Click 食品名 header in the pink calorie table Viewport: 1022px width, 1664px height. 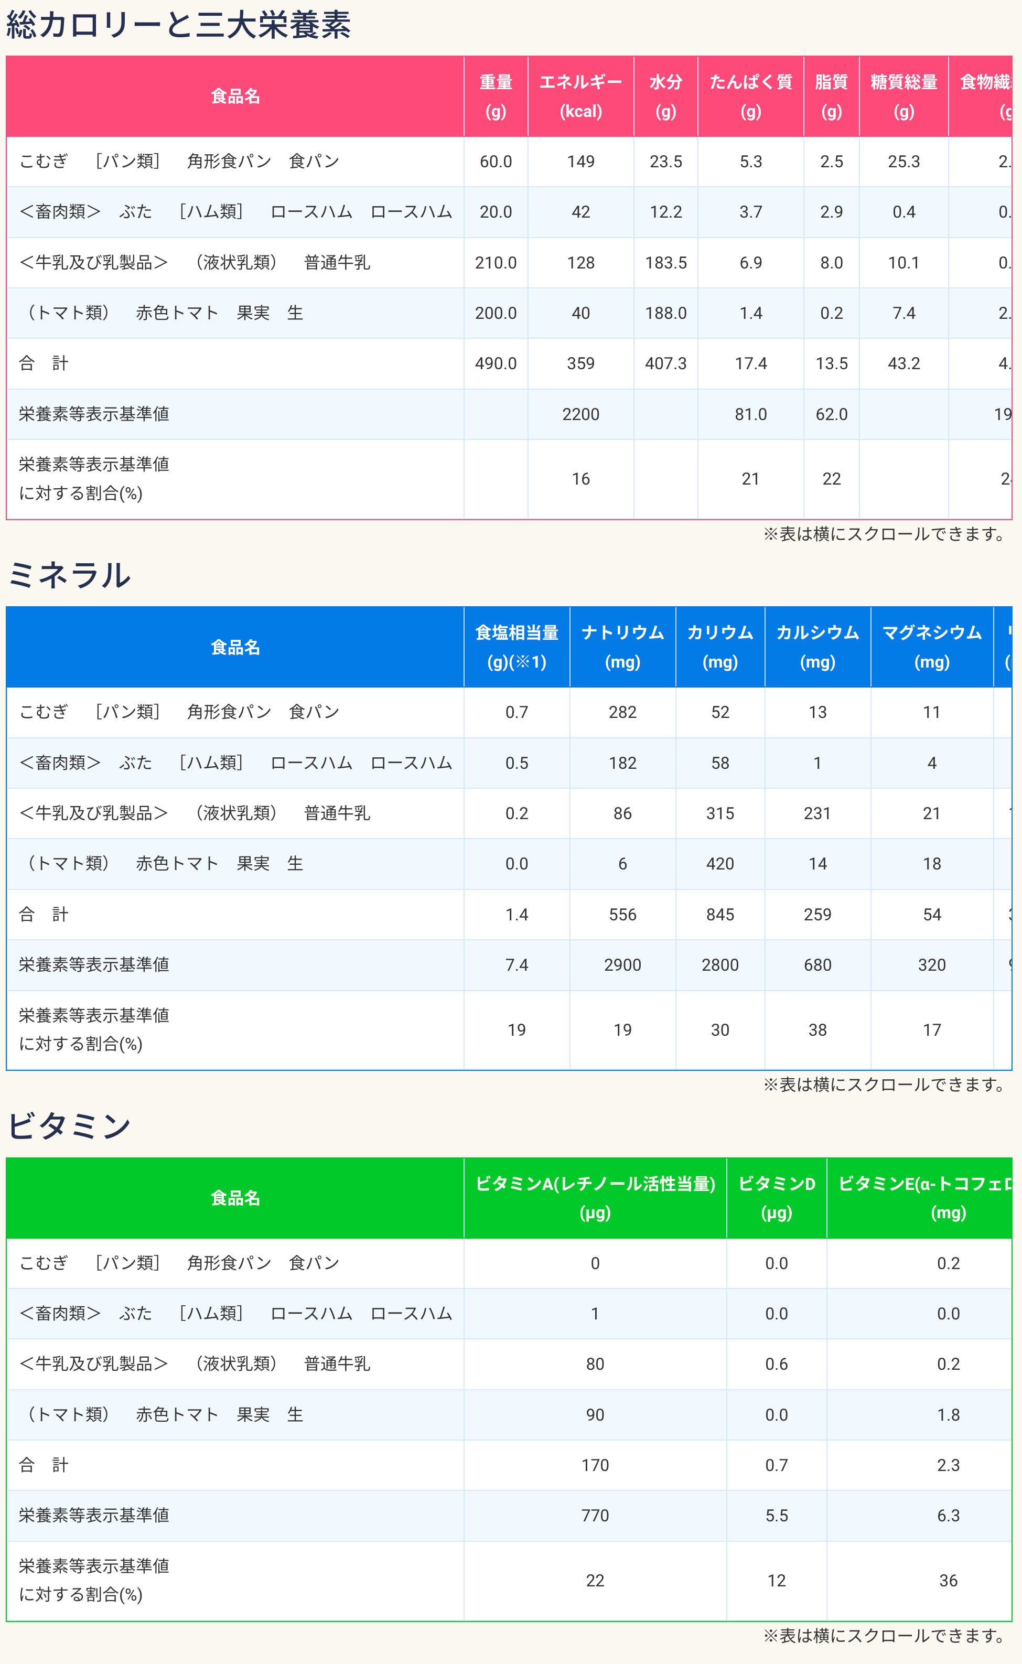[x=235, y=96]
